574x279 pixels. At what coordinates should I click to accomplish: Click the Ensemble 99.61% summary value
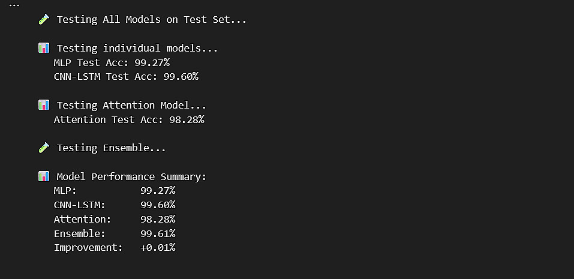158,233
